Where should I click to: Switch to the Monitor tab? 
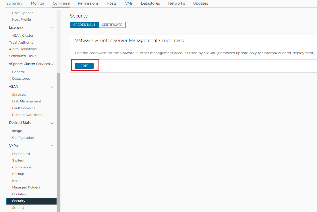click(x=38, y=3)
